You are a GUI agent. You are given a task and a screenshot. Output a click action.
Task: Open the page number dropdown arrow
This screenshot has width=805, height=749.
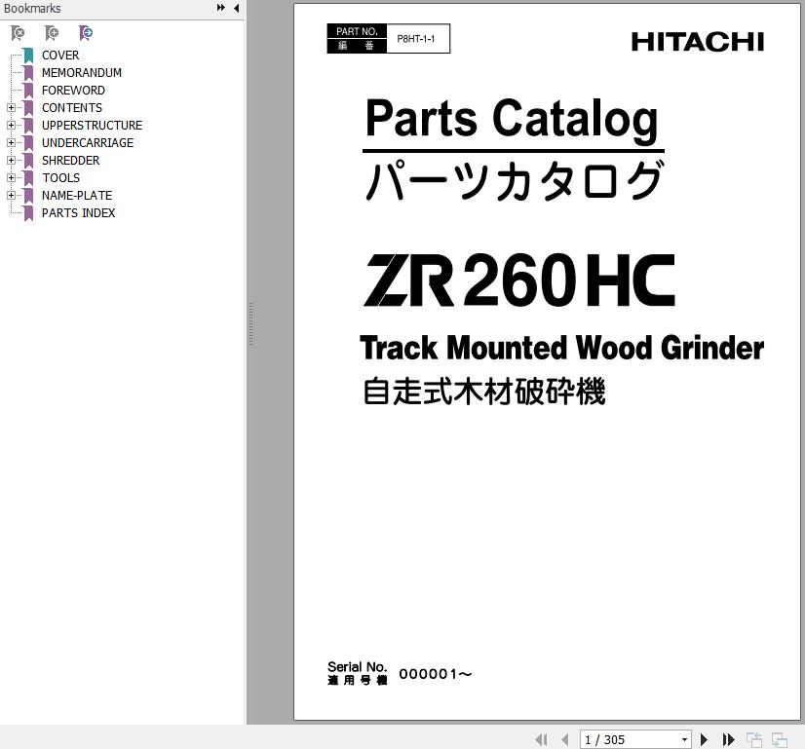click(684, 740)
